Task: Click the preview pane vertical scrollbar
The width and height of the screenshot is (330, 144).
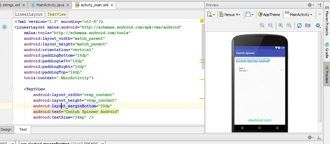Action: [x=320, y=77]
